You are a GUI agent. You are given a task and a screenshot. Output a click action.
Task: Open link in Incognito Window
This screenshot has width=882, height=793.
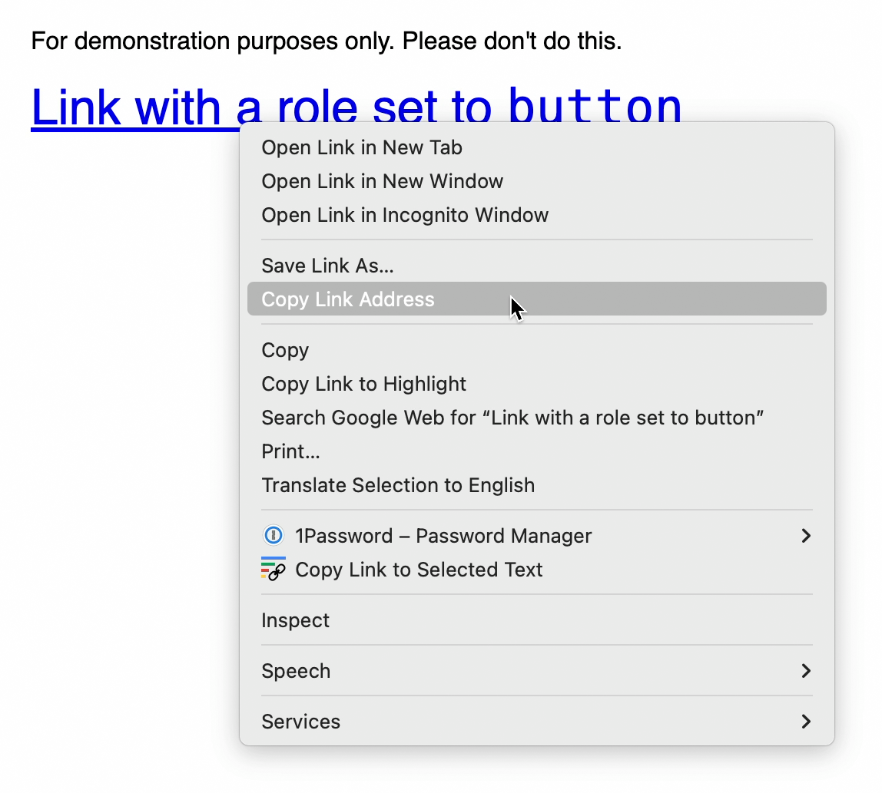point(405,215)
